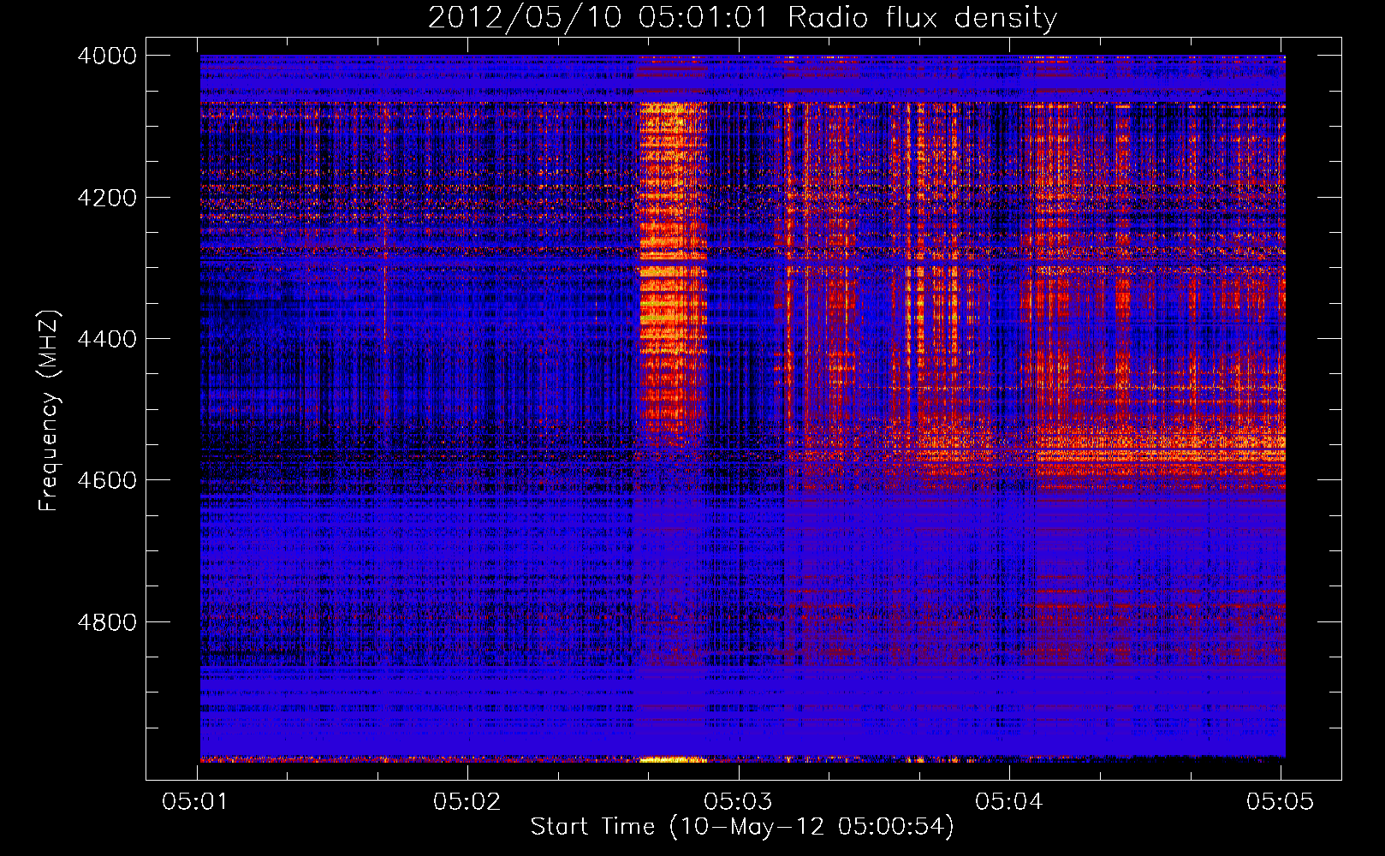Select the 4200 frequency axis label
This screenshot has width=1385, height=856.
107,198
